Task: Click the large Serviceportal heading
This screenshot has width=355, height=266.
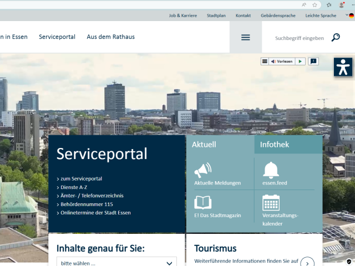Action: (x=102, y=154)
